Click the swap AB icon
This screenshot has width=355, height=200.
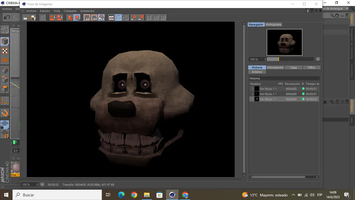tap(126, 17)
